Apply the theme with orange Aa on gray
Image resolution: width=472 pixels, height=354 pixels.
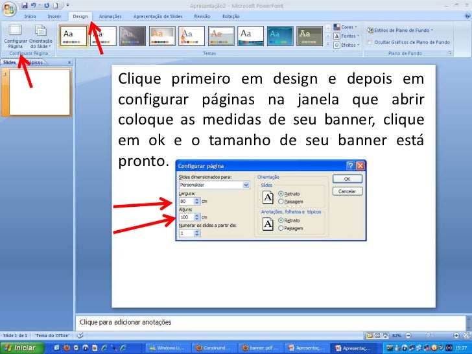point(162,36)
